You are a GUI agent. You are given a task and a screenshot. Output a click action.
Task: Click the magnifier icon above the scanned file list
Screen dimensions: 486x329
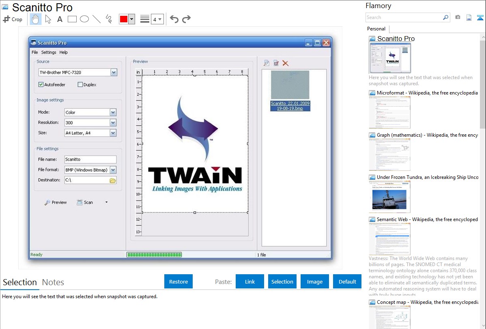click(x=266, y=63)
